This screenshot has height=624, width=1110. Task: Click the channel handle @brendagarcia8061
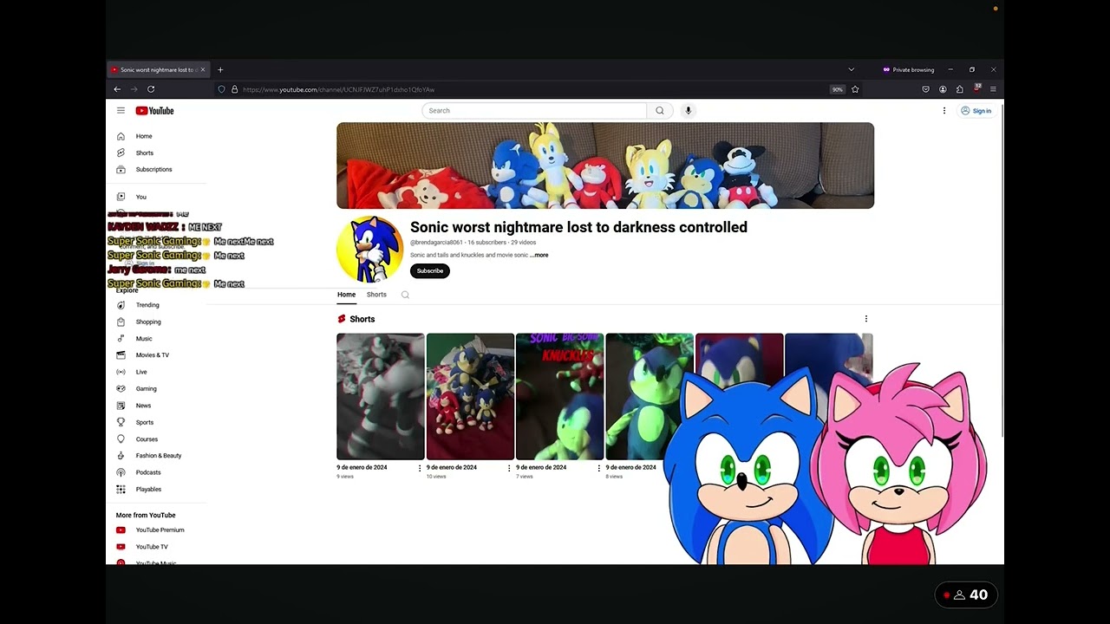coord(436,243)
